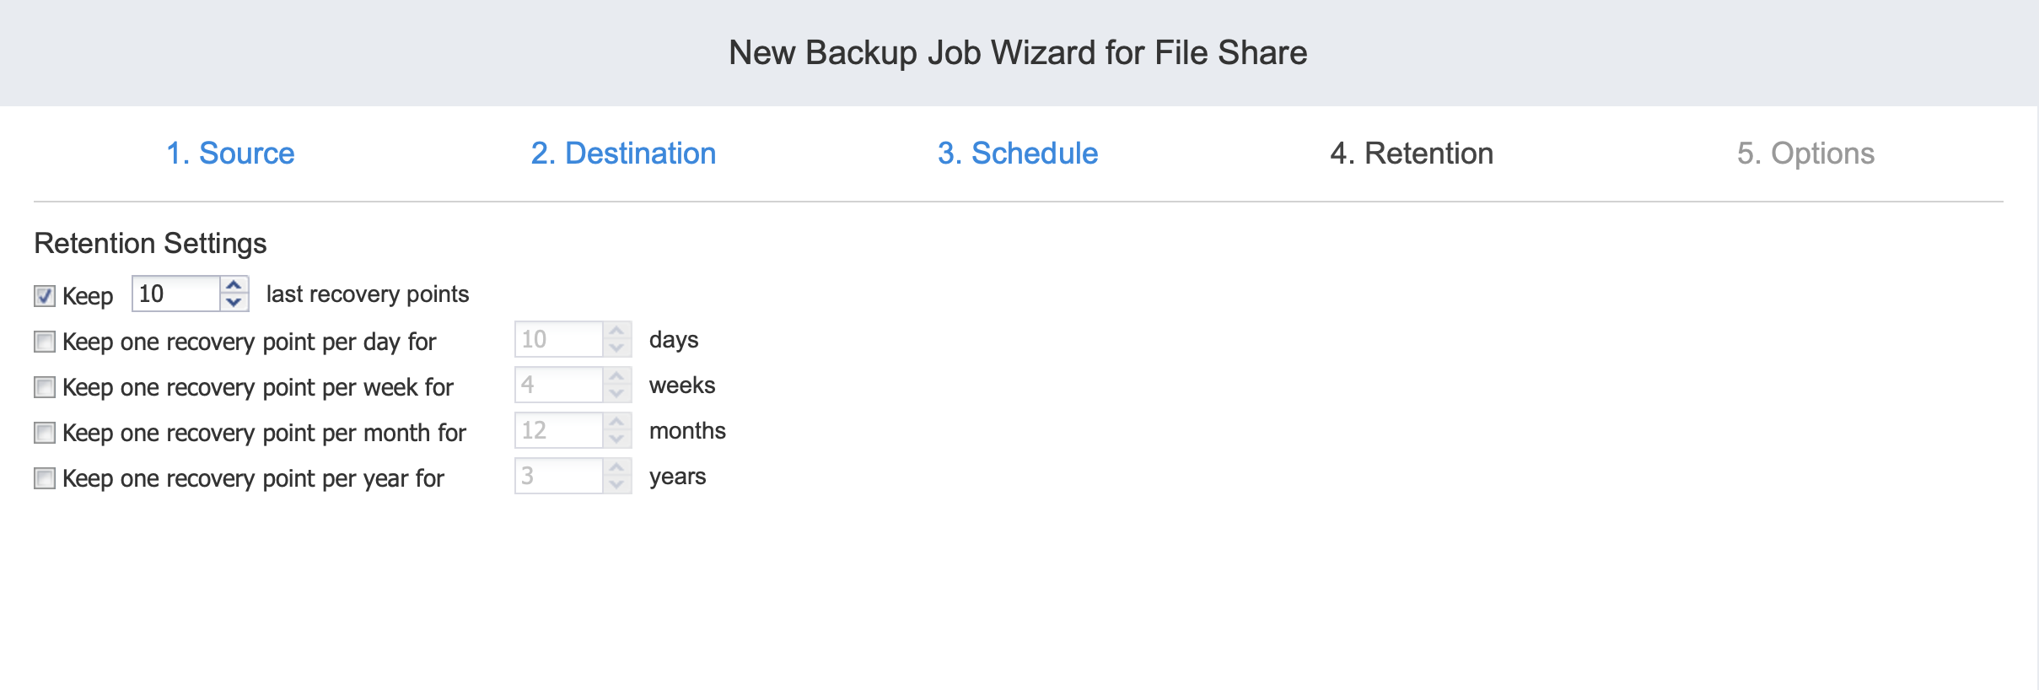Viewport: 2039px width, 690px height.
Task: Click the down arrow on weeks spinner
Action: point(616,393)
